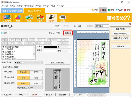Toggle the 補助 assist star button
Screen dimensions: 132x97
pos(103,10)
